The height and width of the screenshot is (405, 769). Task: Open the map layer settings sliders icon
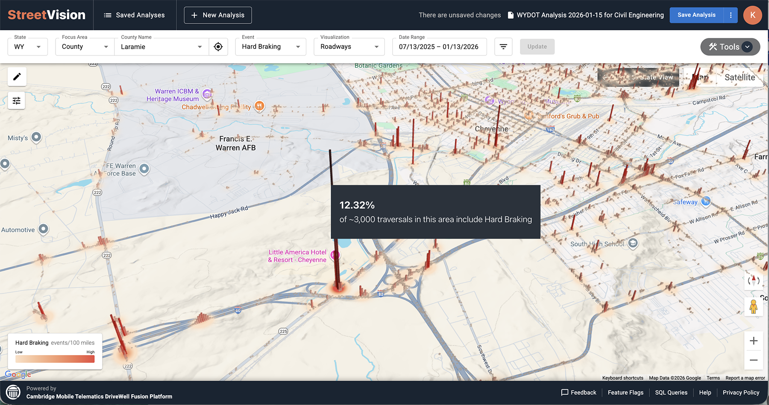[17, 101]
